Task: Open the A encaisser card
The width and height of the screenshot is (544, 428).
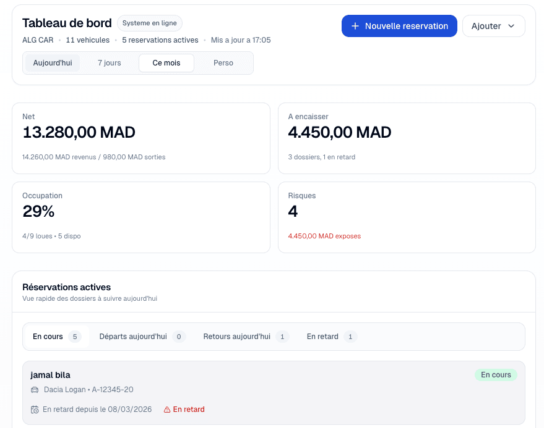Action: (407, 138)
